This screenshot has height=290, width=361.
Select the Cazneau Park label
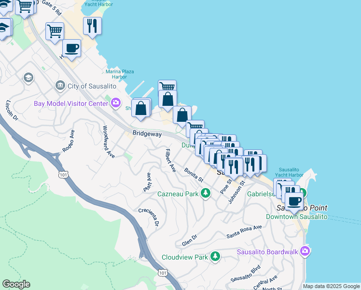178,194
